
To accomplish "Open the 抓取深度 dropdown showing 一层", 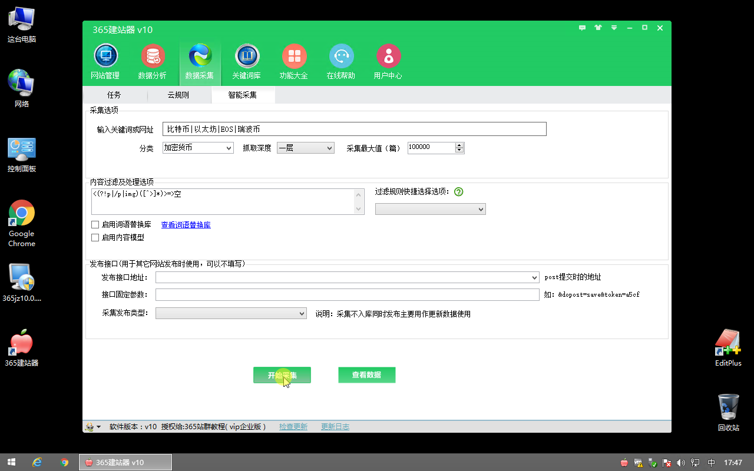I will coord(306,148).
